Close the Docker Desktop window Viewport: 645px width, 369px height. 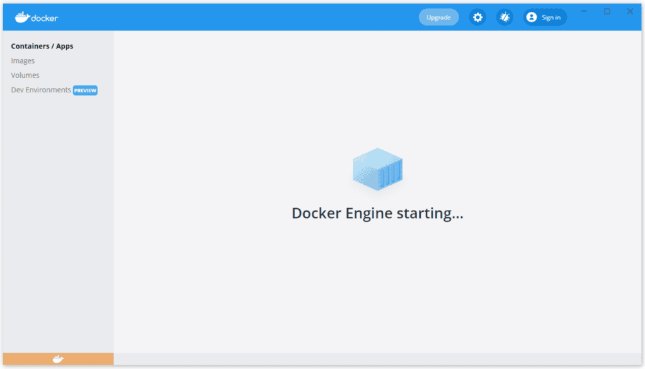[x=630, y=11]
